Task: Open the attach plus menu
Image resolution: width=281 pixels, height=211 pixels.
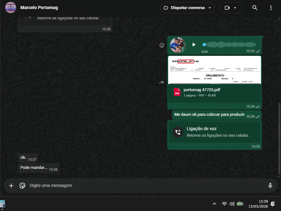Action: [x=11, y=186]
